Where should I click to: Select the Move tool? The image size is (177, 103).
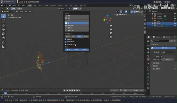3,25
